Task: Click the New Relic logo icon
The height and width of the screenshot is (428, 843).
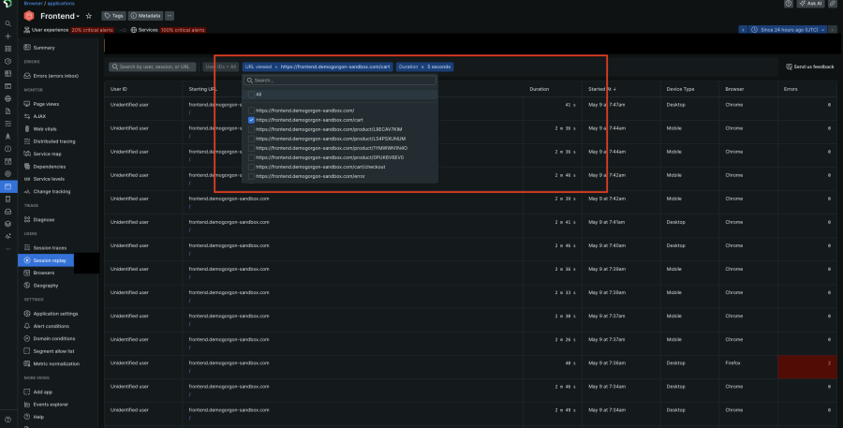Action: [7, 5]
